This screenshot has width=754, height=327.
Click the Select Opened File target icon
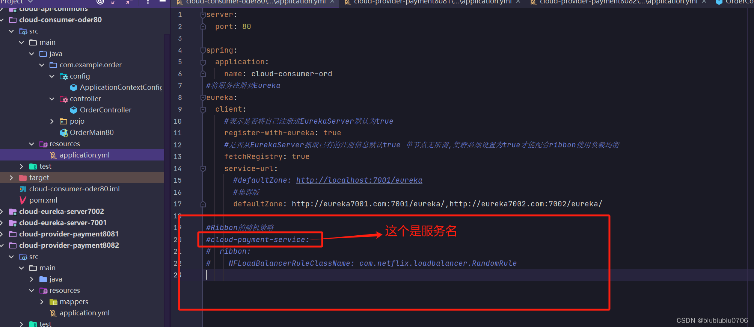coord(100,2)
